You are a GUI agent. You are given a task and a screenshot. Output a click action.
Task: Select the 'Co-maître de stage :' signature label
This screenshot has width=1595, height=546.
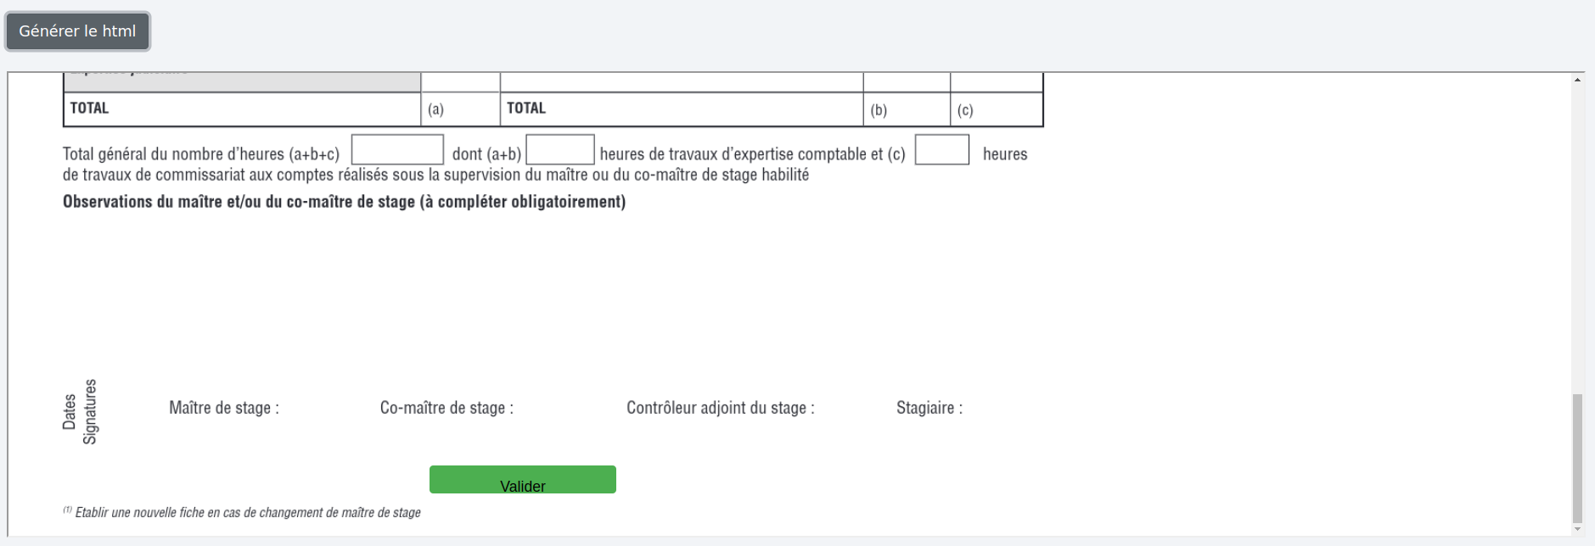(x=446, y=408)
